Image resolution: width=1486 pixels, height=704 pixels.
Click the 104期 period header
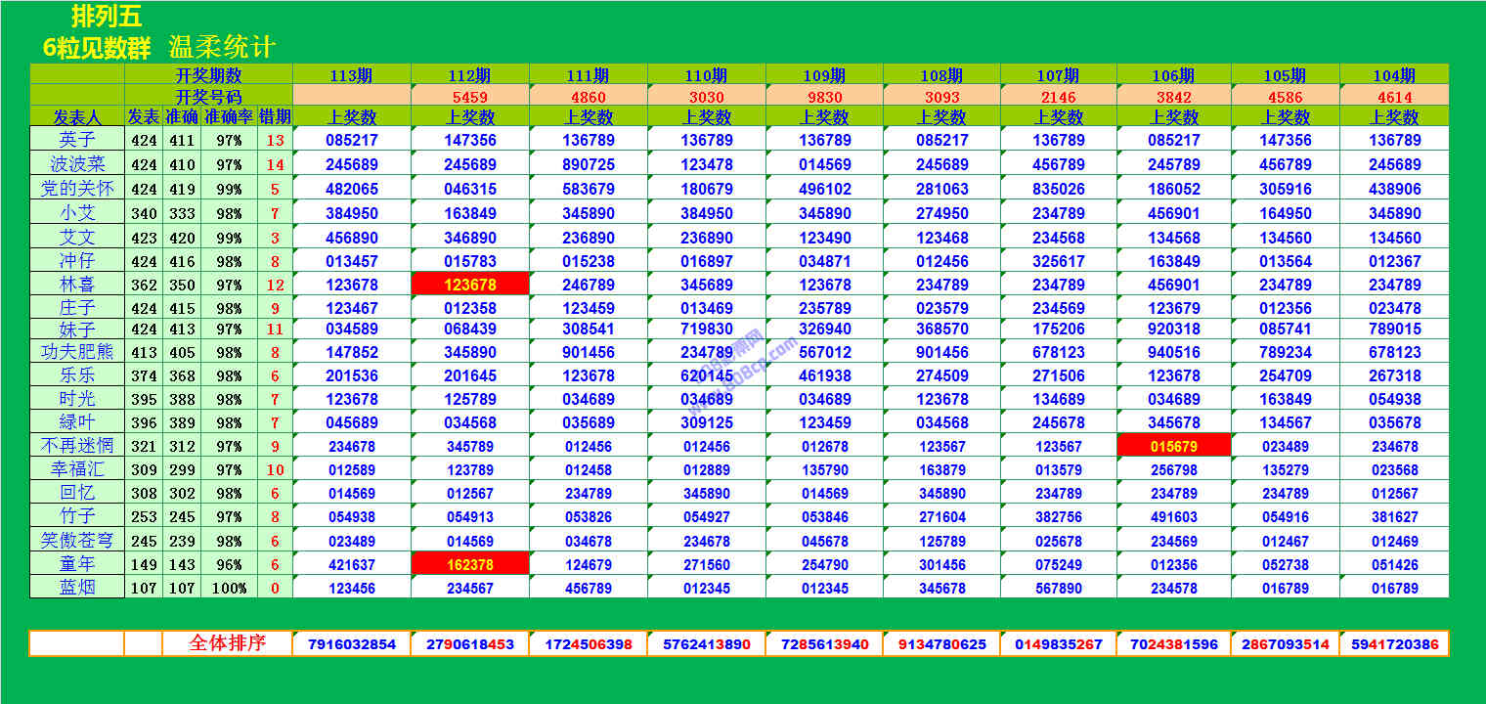tap(1393, 75)
